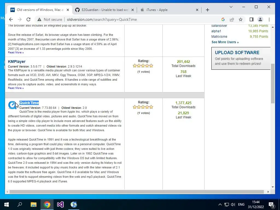Click the forward navigation arrow

click(20, 19)
